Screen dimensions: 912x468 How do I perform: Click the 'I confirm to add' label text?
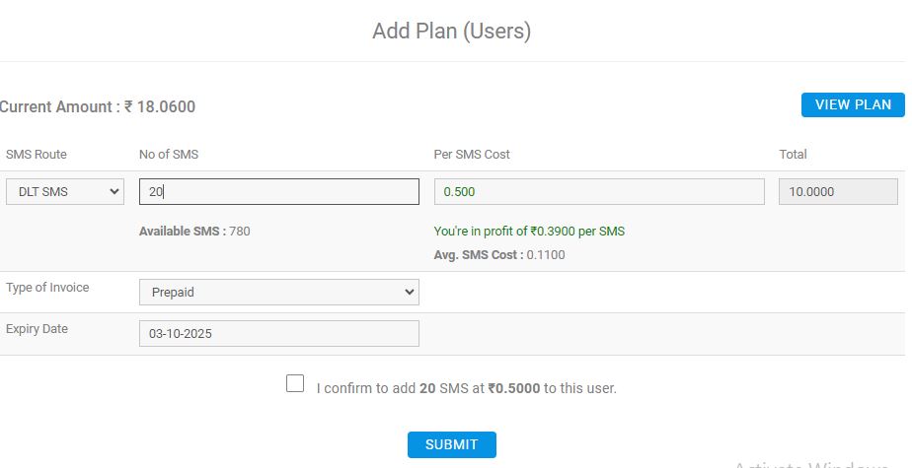(x=466, y=388)
